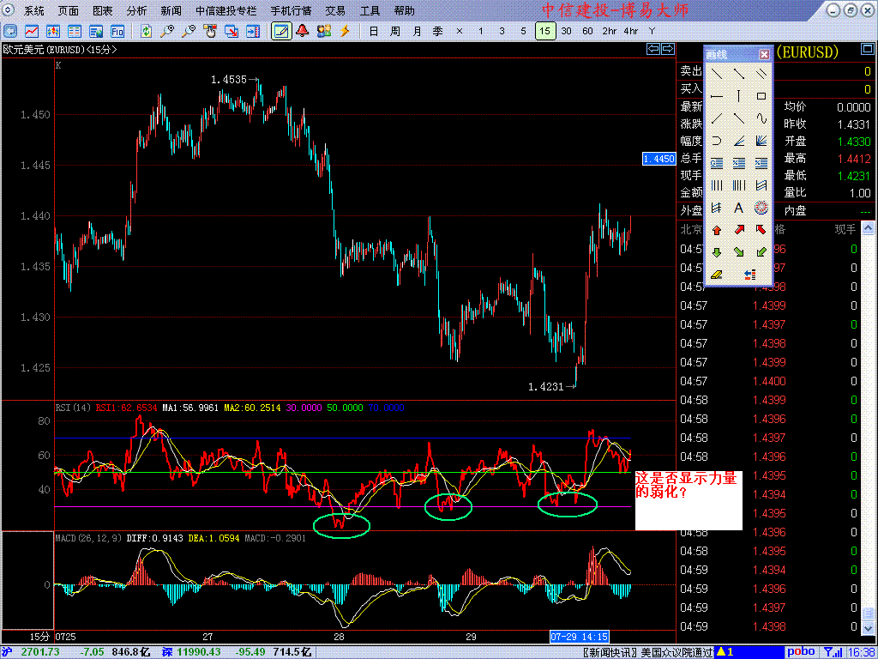Viewport: 878px width, 659px height.
Task: Select the text annotation A tool
Action: [738, 208]
